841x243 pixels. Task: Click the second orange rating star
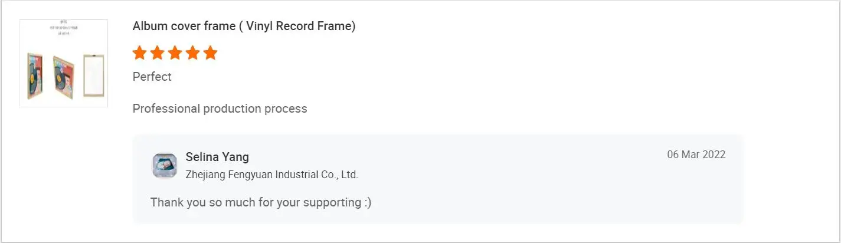click(157, 53)
